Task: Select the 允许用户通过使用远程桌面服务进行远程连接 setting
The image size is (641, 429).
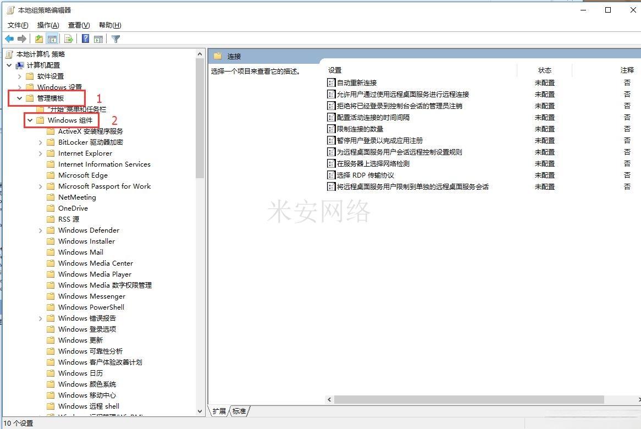Action: (x=402, y=95)
